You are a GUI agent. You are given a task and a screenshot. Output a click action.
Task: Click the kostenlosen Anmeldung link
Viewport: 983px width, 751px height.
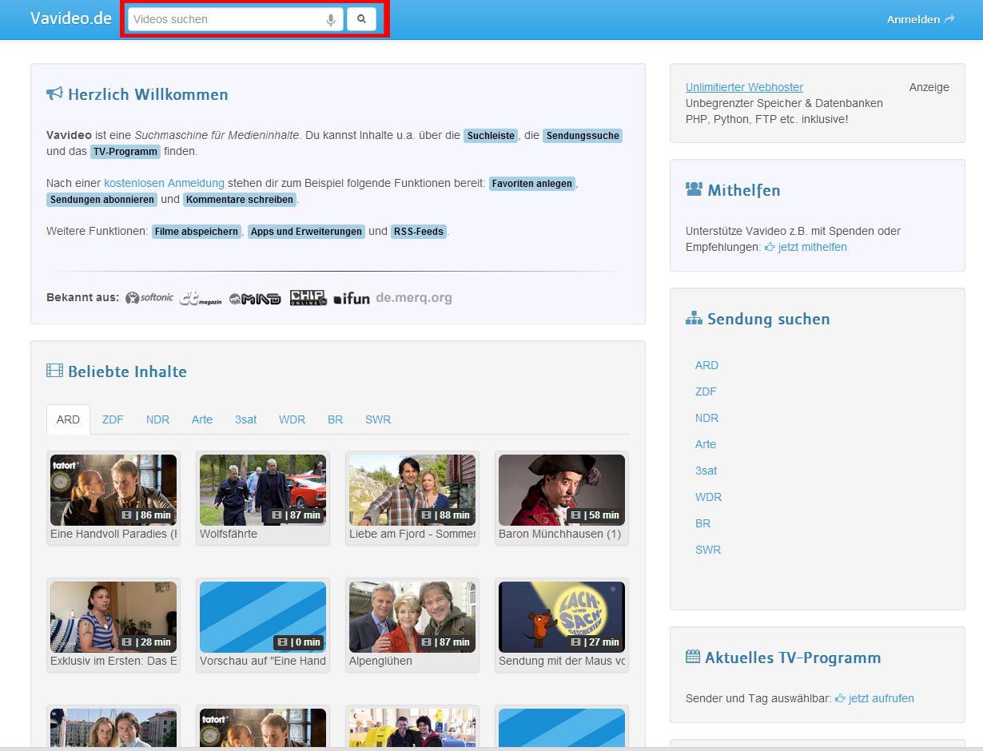(x=164, y=183)
